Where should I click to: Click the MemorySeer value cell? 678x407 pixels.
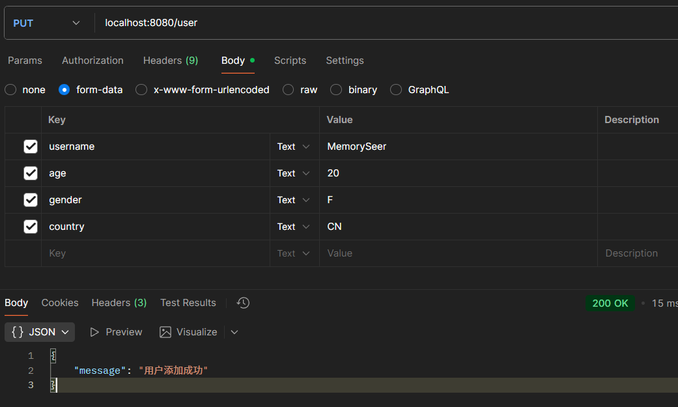[456, 147]
